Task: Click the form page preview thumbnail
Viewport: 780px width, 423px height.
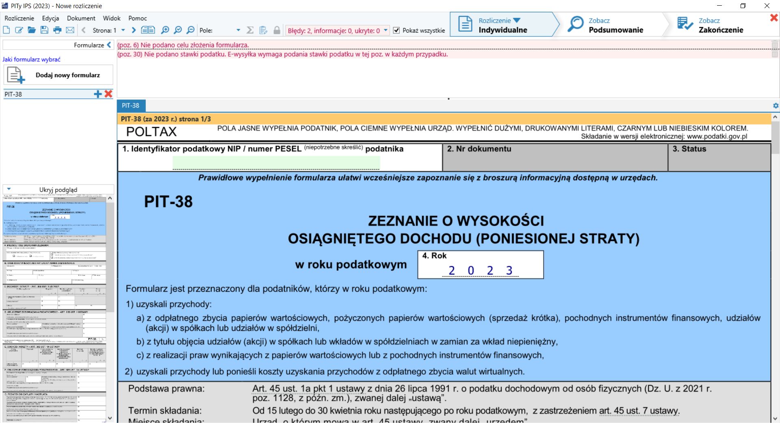Action: pos(54,309)
